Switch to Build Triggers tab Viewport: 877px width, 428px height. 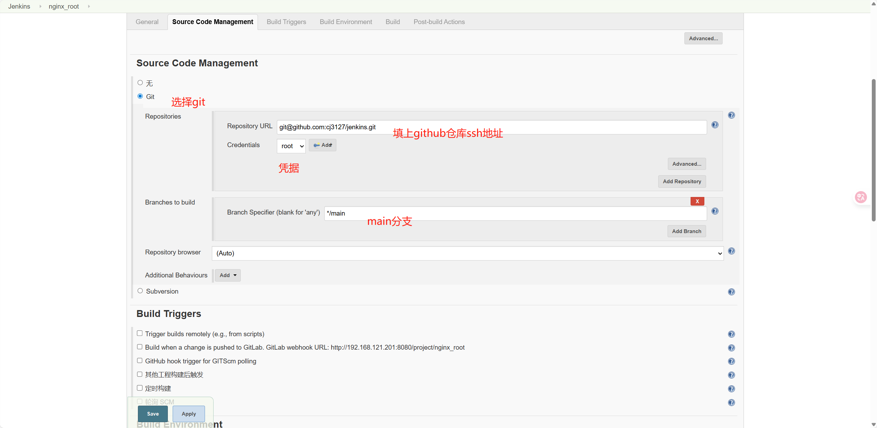(286, 22)
